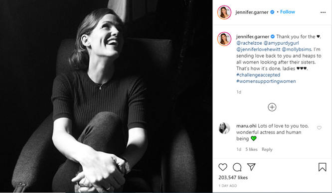Save the post with the bookmark icon
Screen dimensions: 332x193
[x=322, y=167]
